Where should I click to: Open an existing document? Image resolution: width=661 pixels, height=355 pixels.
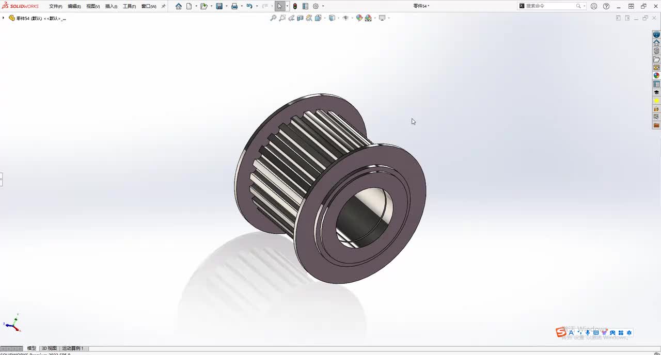(x=203, y=6)
